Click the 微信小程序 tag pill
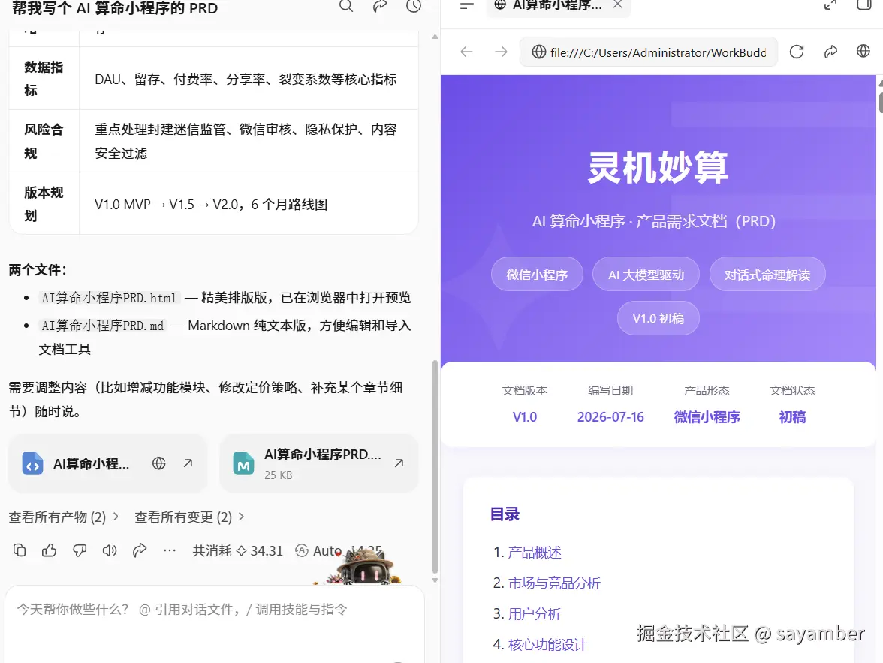Viewport: 883px width, 663px height. point(537,274)
